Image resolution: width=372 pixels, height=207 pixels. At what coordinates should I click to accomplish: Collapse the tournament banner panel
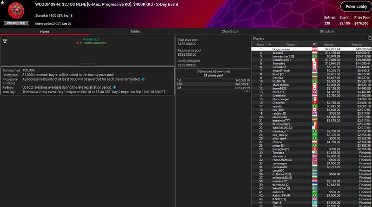click(87, 64)
